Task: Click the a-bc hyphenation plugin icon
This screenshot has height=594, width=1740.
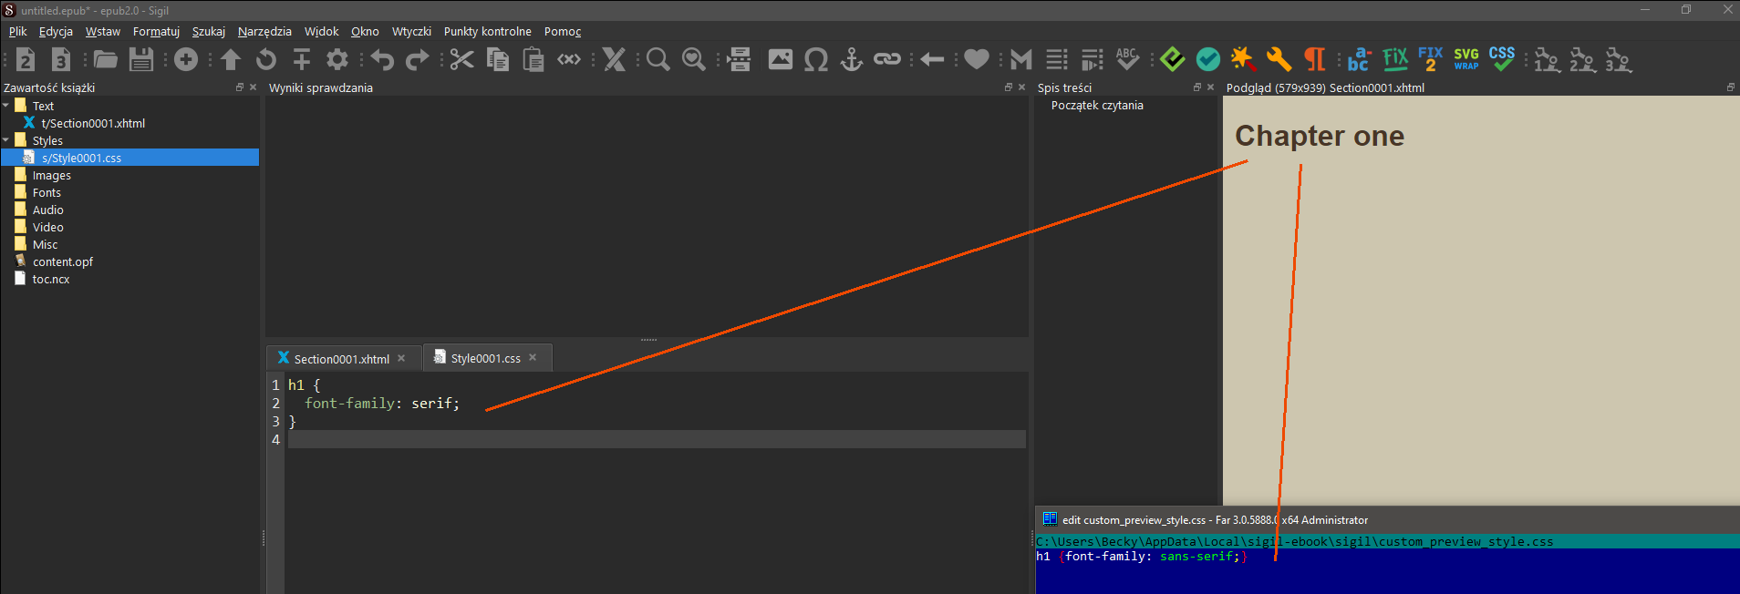Action: (x=1359, y=60)
